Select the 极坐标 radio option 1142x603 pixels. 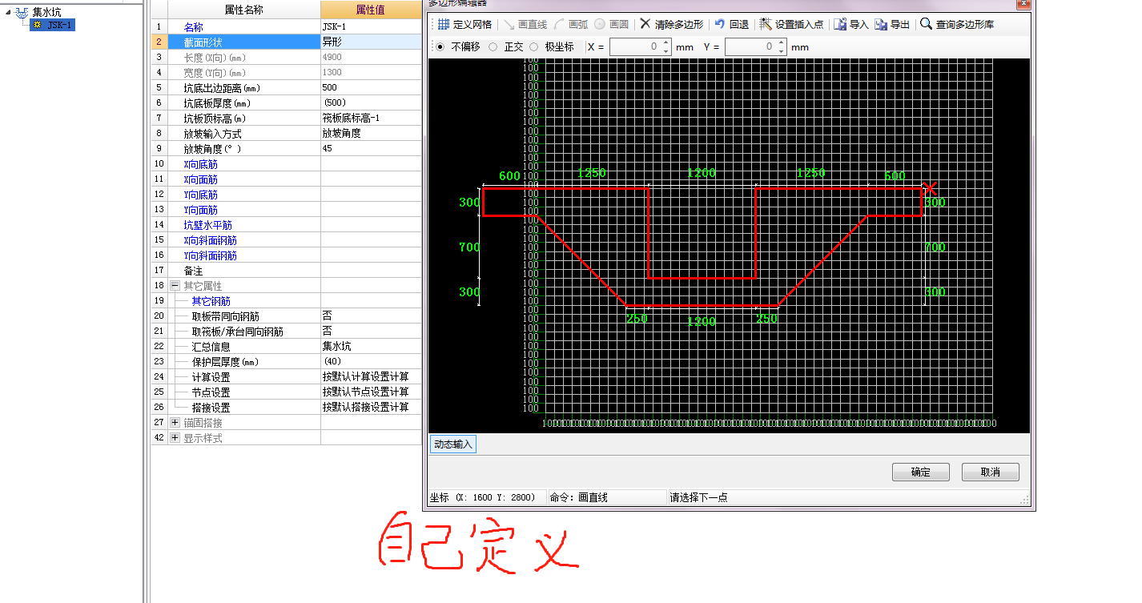pyautogui.click(x=534, y=47)
